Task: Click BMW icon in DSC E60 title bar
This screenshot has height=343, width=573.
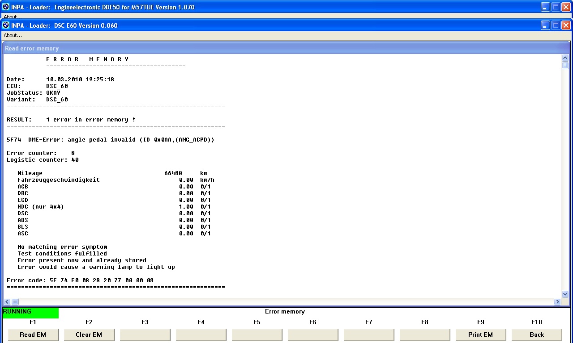Action: point(6,25)
